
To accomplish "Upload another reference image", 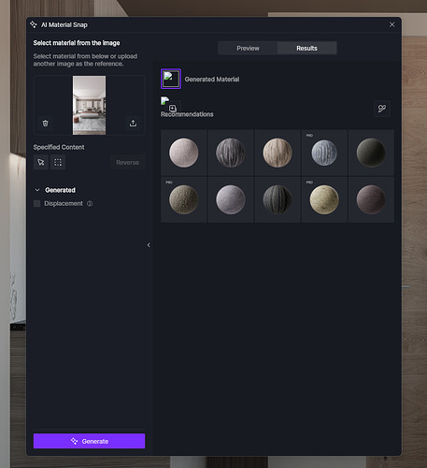I will (x=133, y=124).
